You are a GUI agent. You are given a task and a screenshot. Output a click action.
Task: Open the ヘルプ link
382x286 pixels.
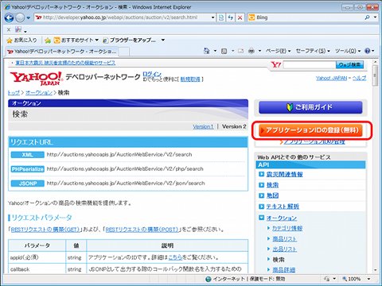click(x=359, y=78)
